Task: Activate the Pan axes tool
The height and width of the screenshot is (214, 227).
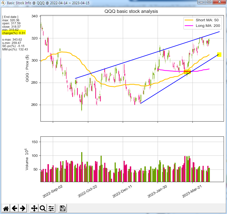Action: point(34,208)
